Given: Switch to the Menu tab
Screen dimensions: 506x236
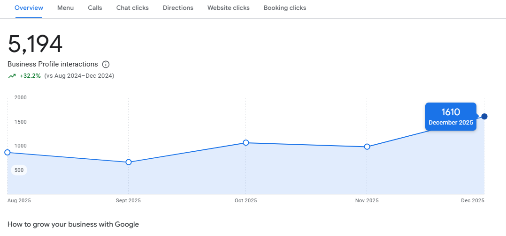Looking at the screenshot, I should [65, 8].
